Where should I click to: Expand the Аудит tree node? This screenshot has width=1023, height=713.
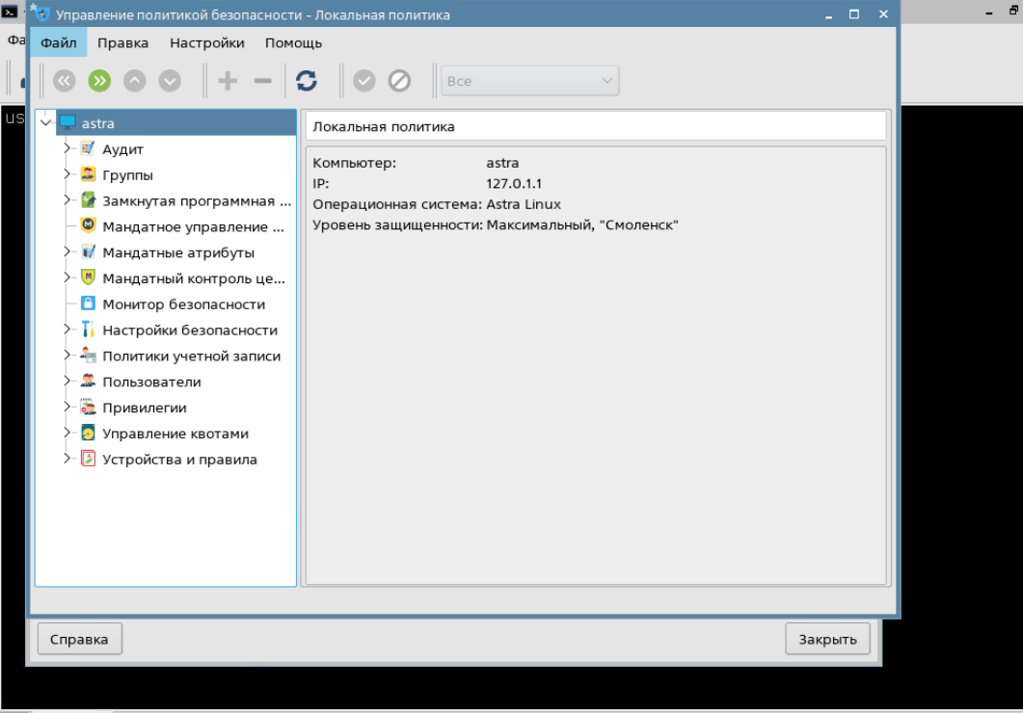pyautogui.click(x=67, y=148)
